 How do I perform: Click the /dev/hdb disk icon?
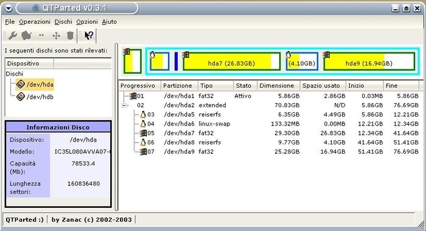(21, 96)
